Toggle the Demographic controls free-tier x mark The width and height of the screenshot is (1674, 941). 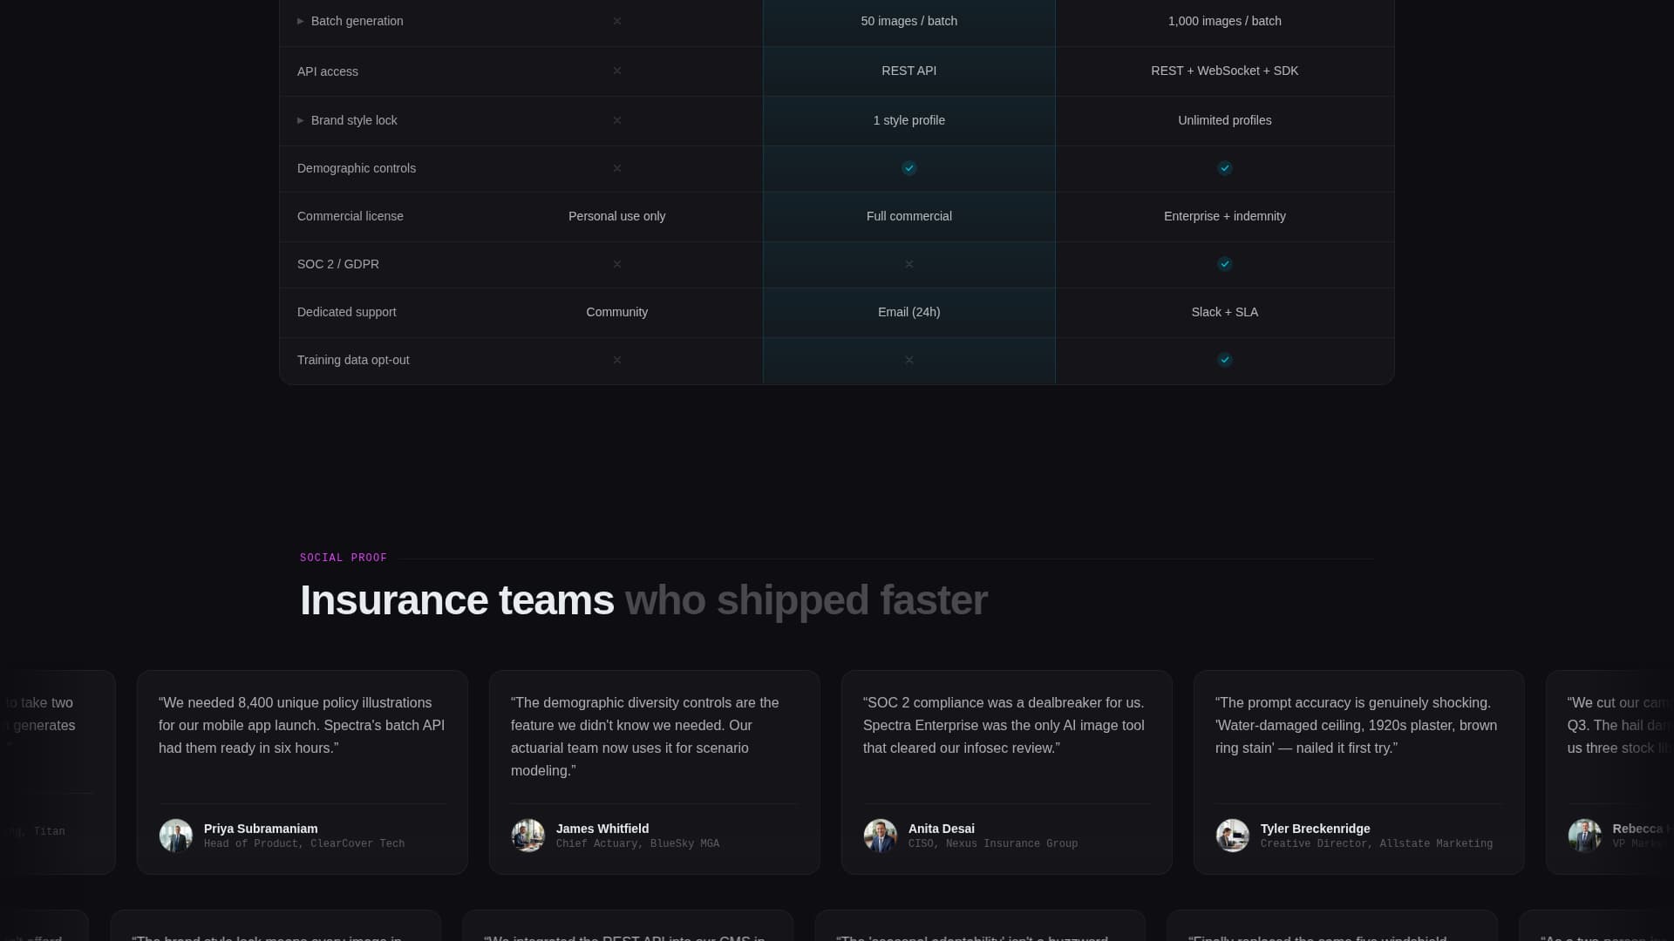coord(616,168)
